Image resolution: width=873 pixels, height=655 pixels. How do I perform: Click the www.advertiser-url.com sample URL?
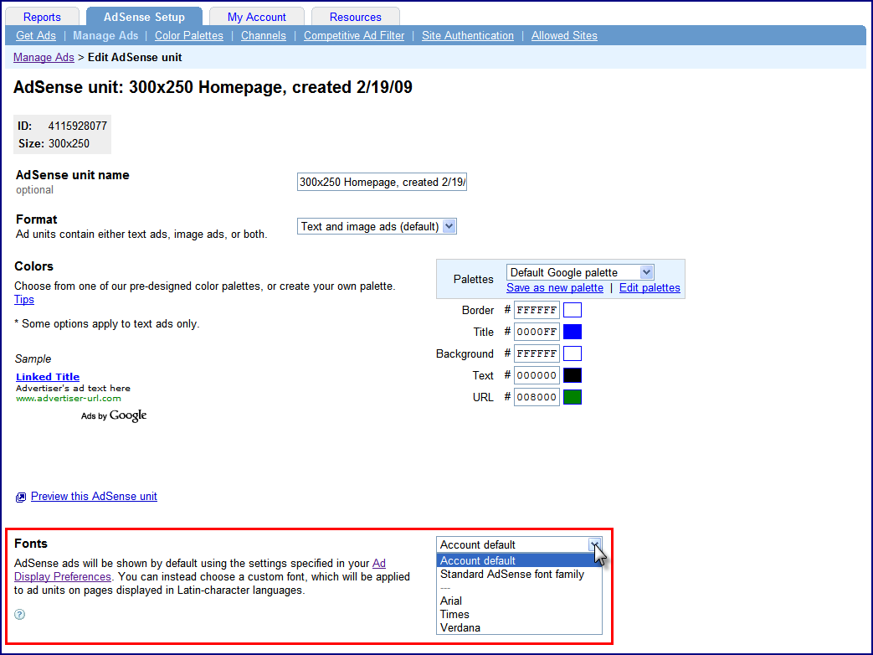[x=69, y=398]
